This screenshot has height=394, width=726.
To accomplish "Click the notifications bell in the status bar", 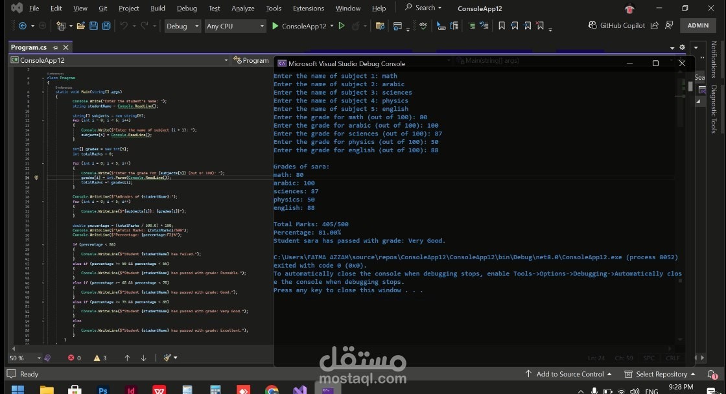I will pyautogui.click(x=712, y=374).
